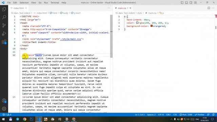Open Google Chrome from the taskbar
This screenshot has width=217, height=122.
click(x=25, y=119)
